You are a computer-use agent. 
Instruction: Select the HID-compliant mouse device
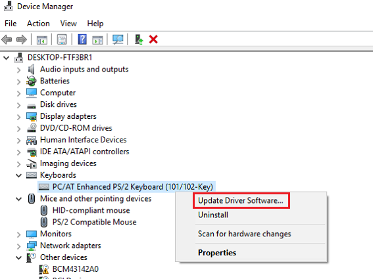(91, 210)
